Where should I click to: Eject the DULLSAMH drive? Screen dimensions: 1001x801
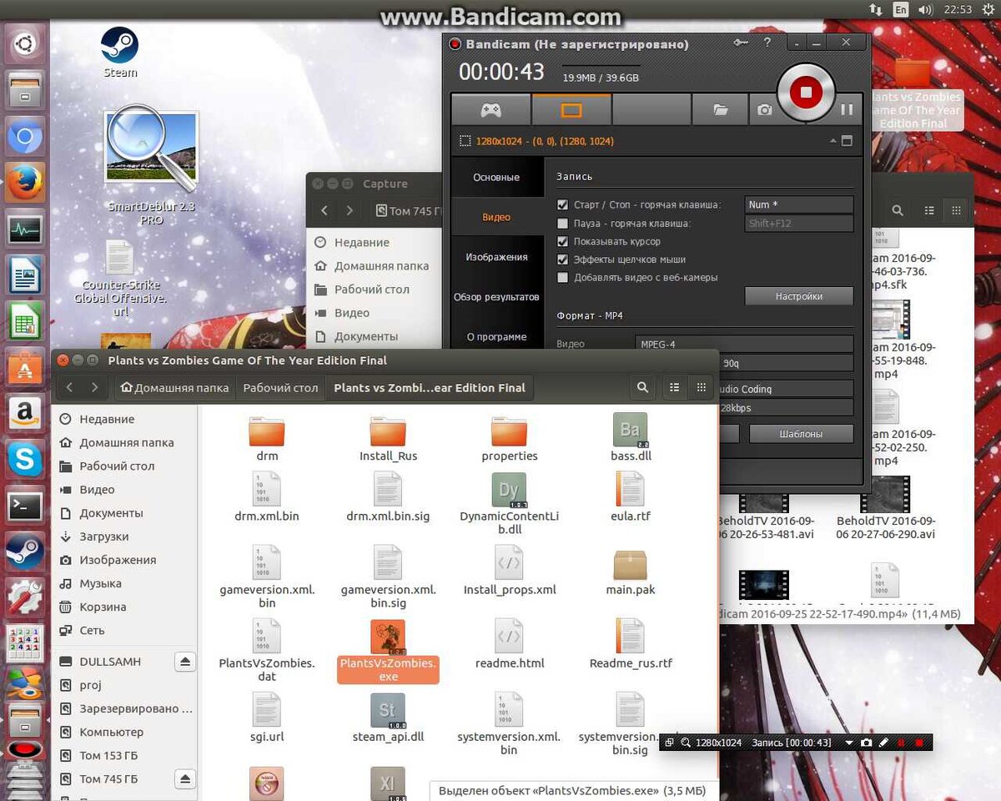(185, 662)
